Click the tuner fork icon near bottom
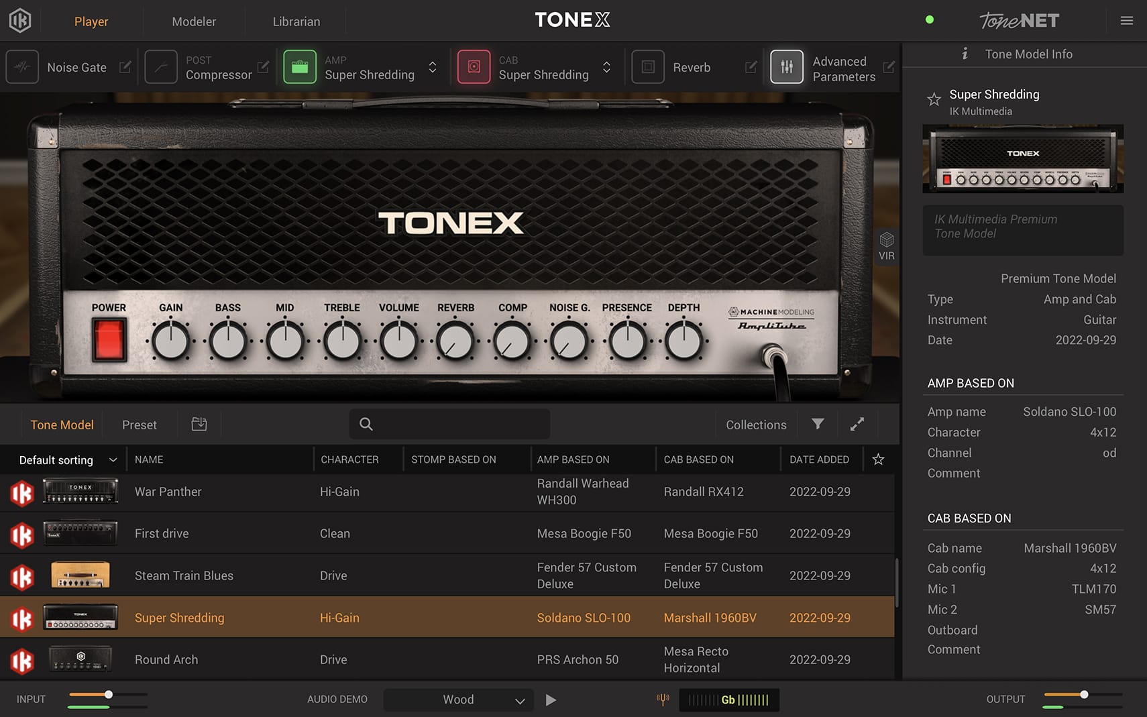 click(663, 700)
